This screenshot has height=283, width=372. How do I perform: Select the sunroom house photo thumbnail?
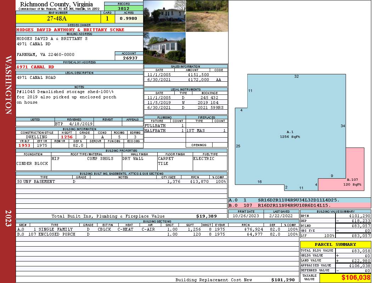tap(165, 48)
